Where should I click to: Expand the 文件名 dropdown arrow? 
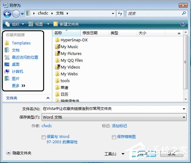pyautogui.click(x=184, y=109)
